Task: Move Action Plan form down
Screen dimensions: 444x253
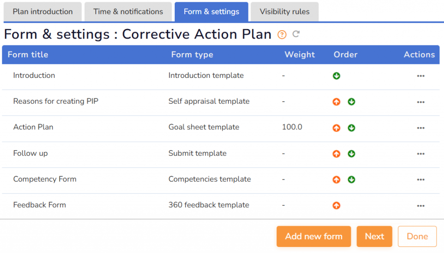Action: (352, 128)
